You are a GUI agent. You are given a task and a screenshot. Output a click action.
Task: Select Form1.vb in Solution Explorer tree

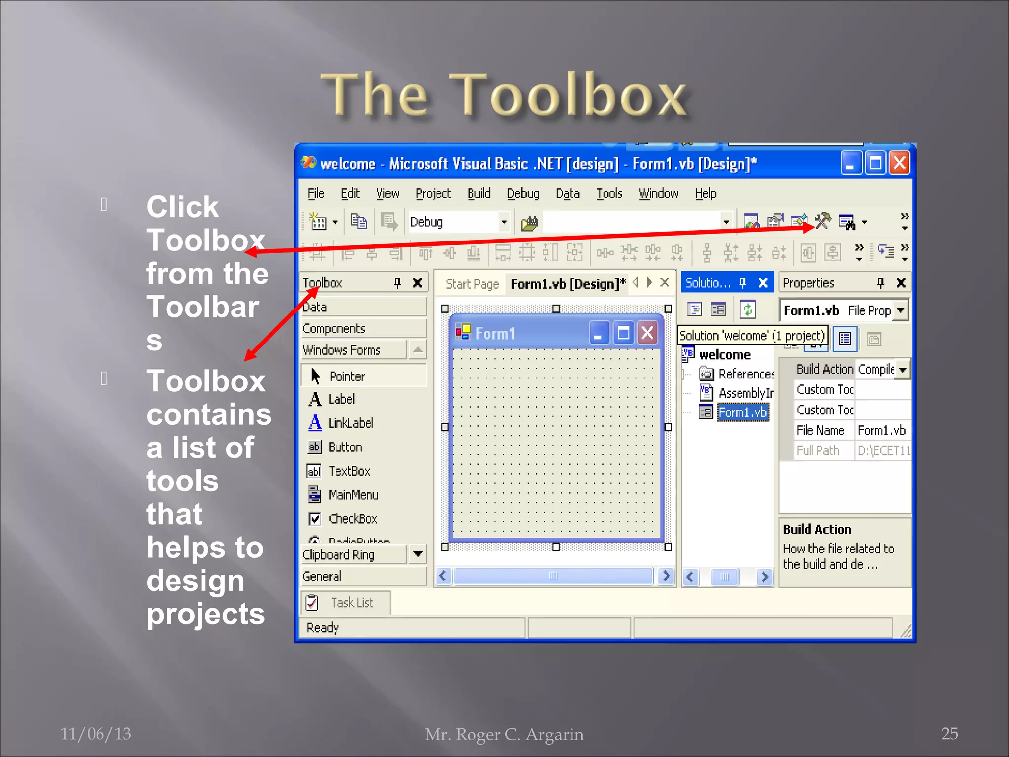[x=742, y=413]
